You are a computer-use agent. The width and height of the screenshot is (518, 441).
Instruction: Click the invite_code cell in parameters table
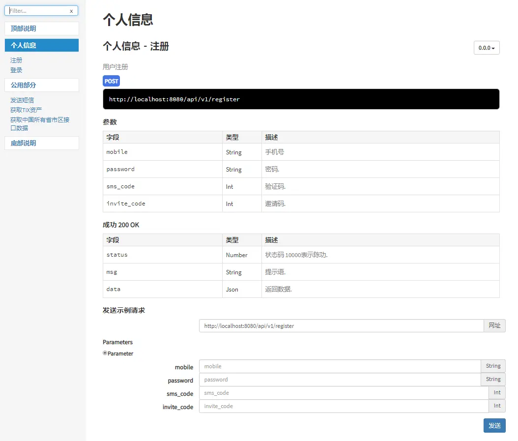coord(163,204)
